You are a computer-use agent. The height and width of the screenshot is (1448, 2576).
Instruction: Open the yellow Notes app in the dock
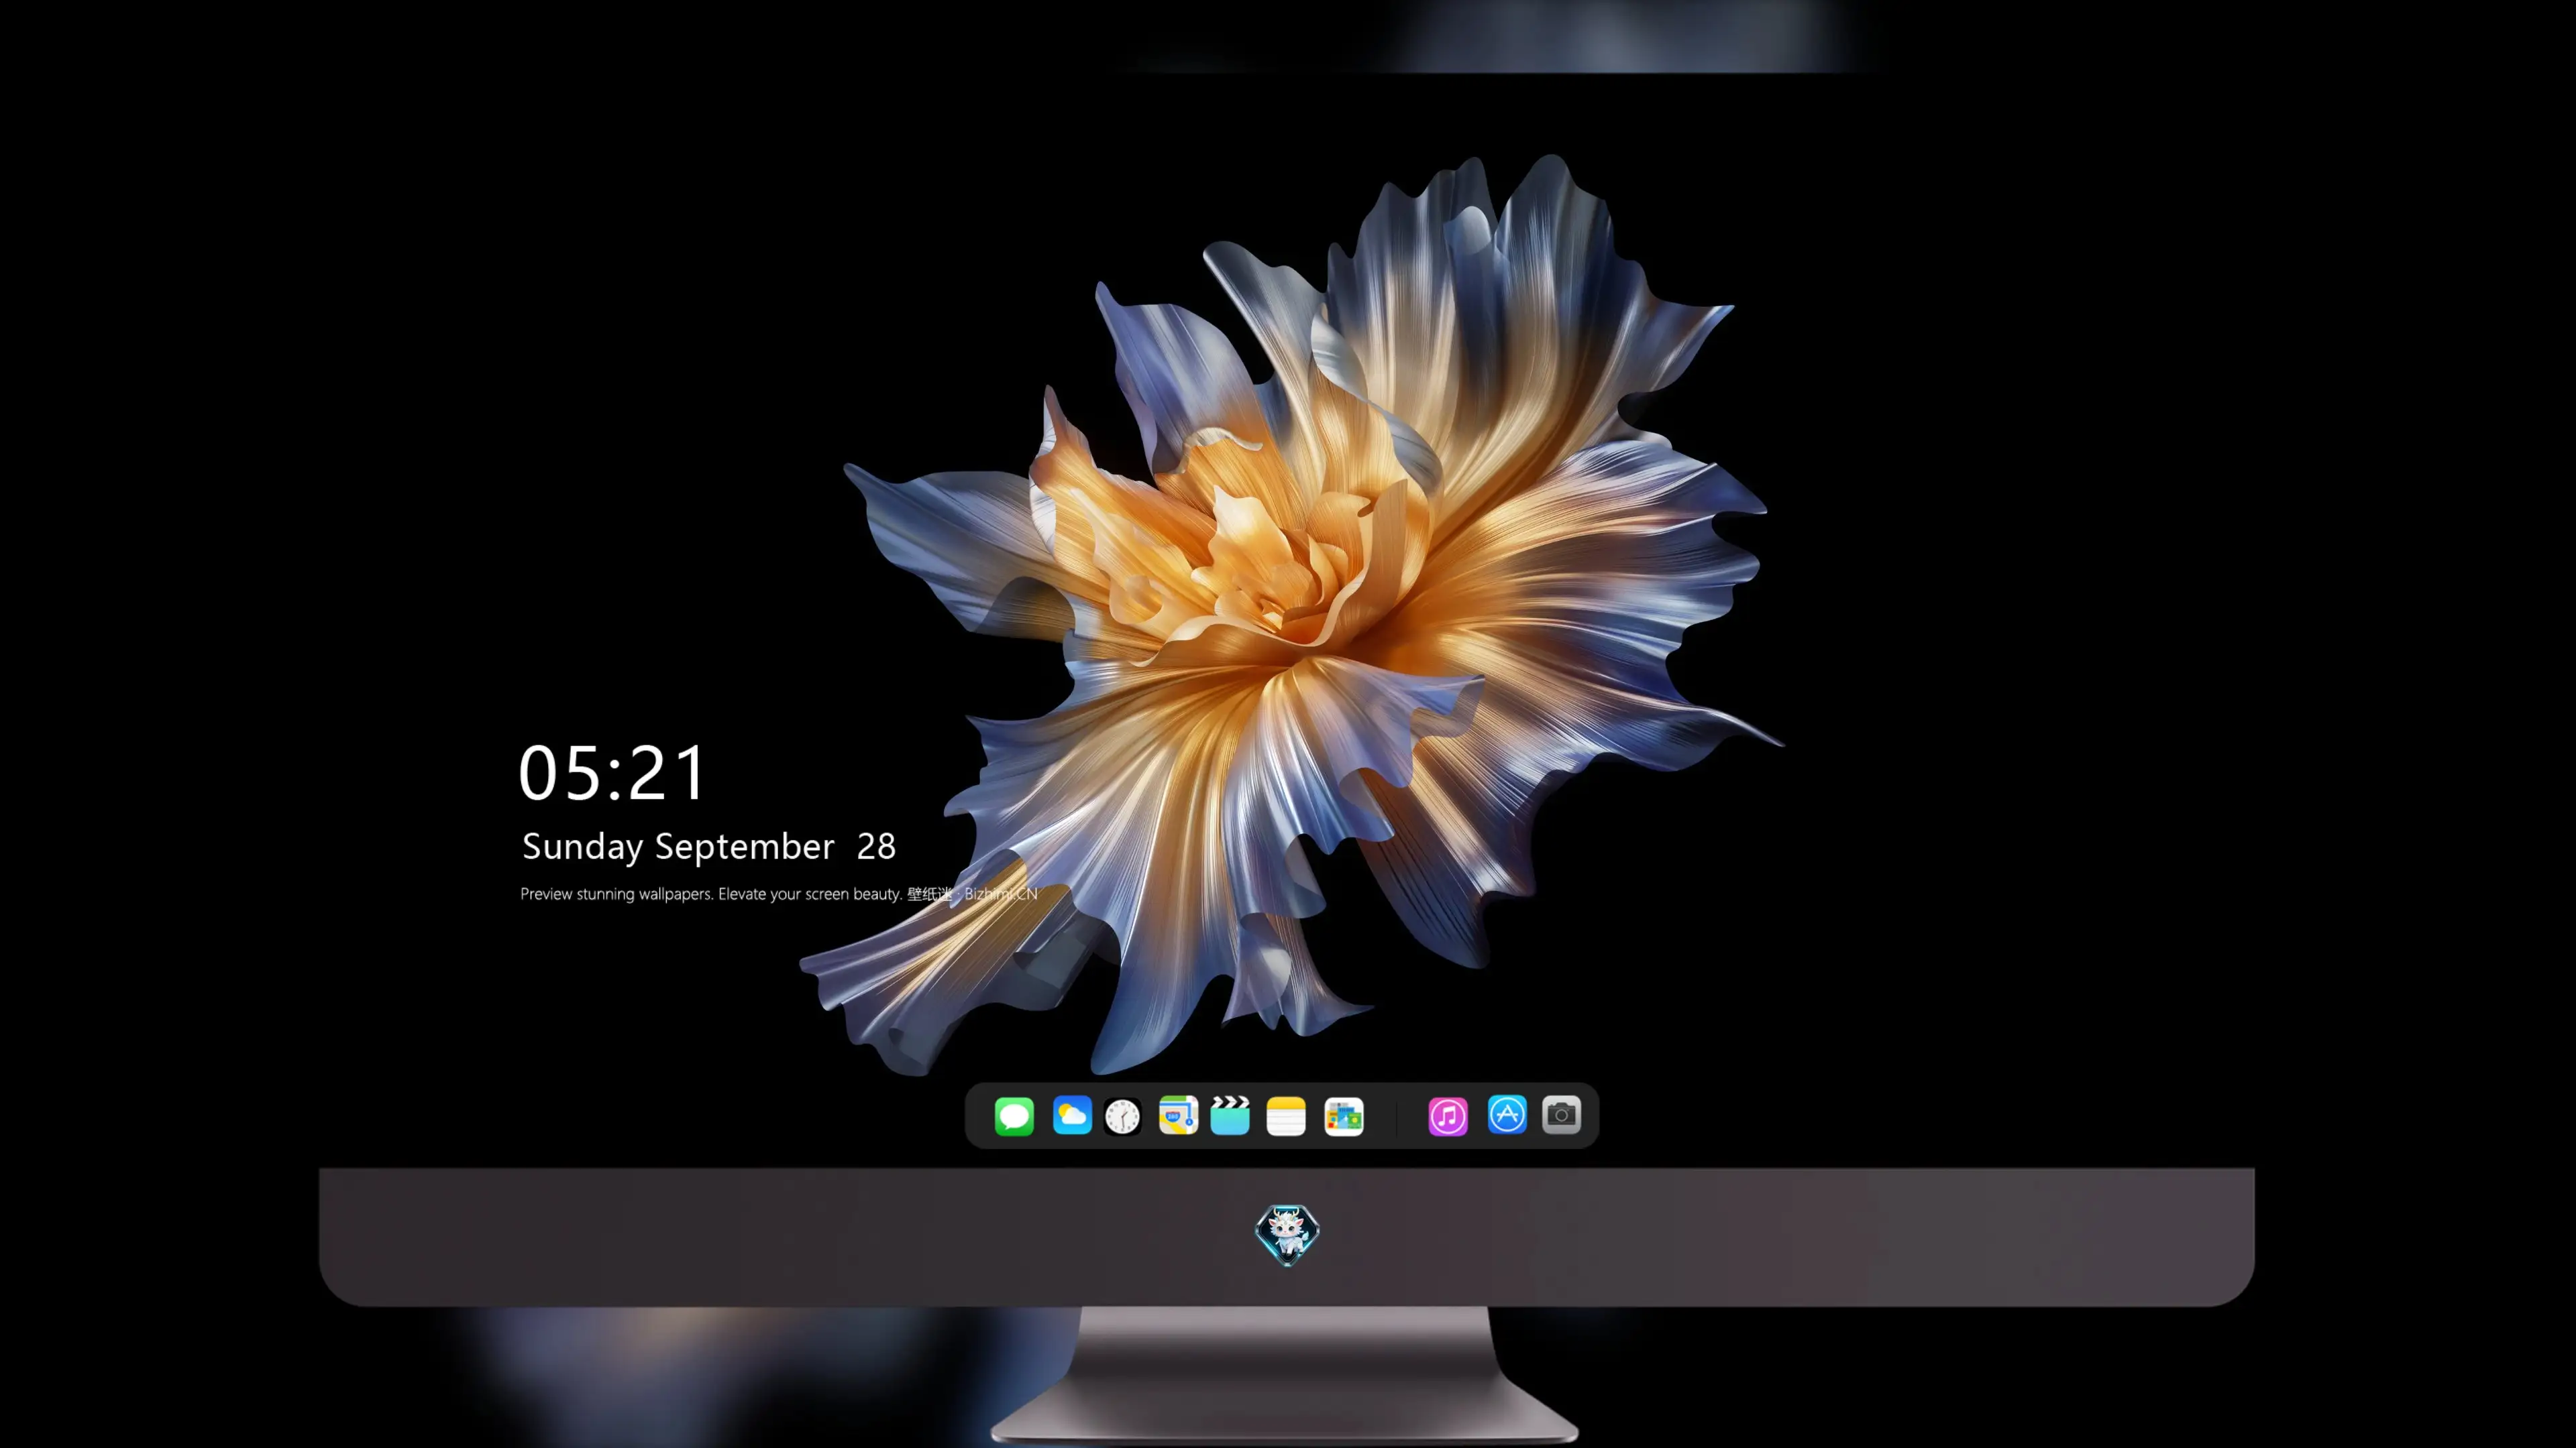tap(1286, 1116)
